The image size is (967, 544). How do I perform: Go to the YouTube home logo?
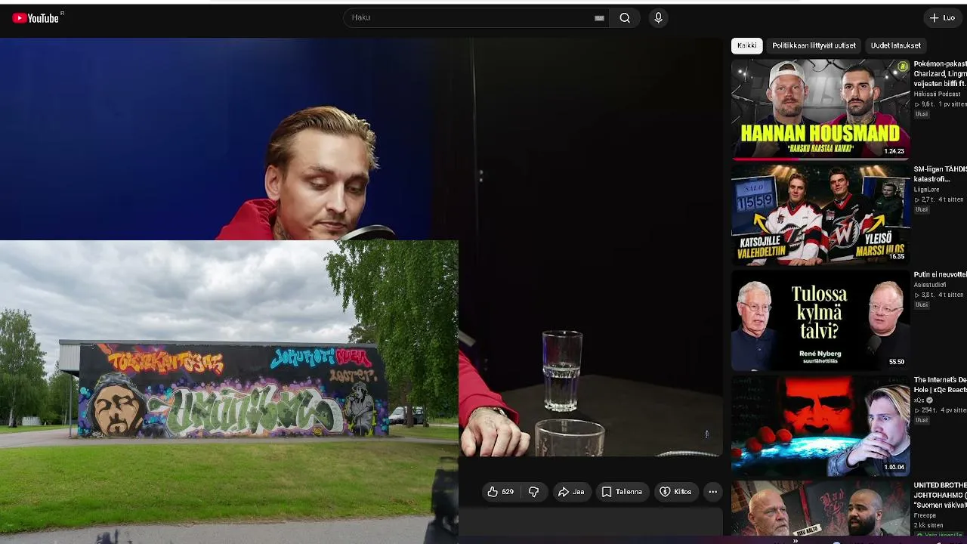[x=36, y=17]
